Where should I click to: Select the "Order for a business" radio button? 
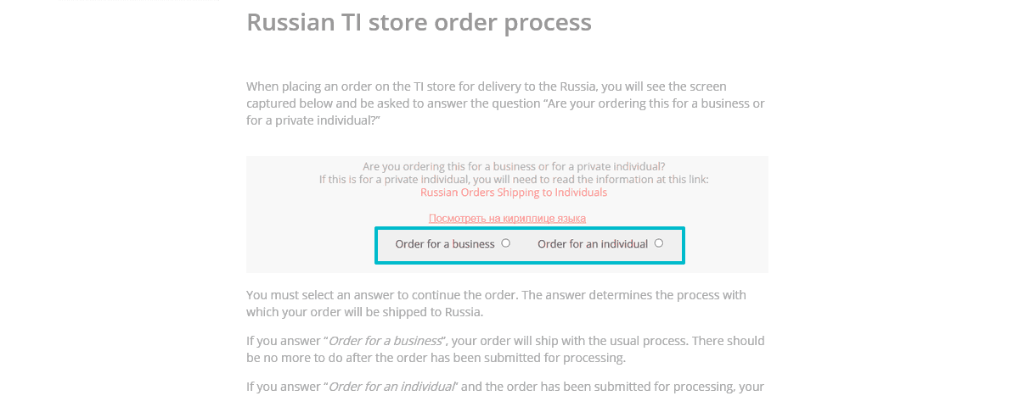(x=506, y=243)
